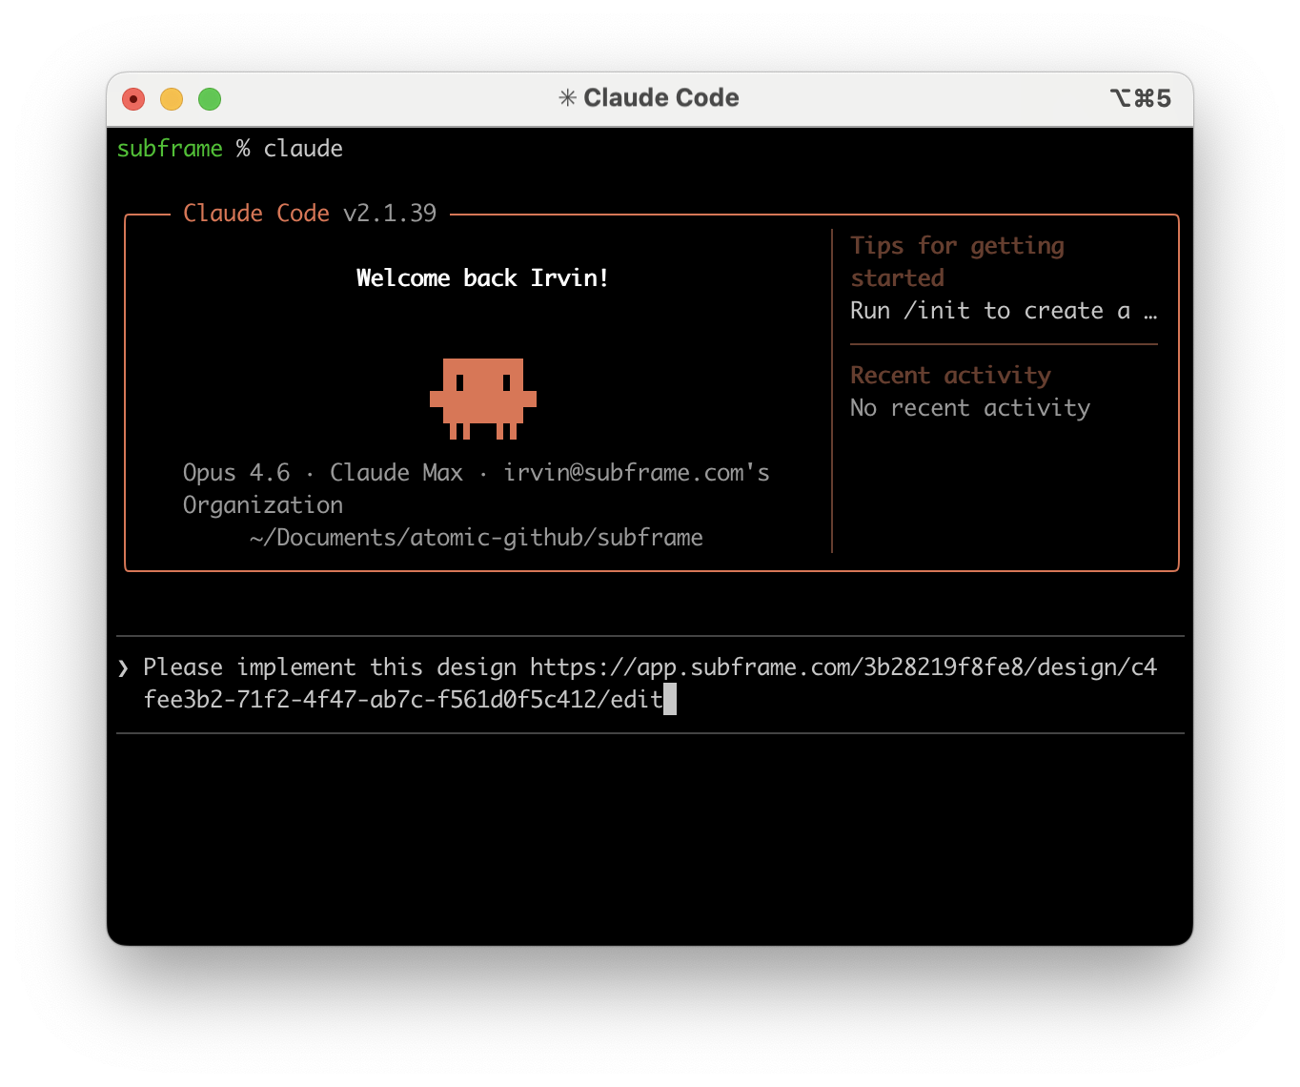Click the prompt chevron before 'Please implement'
Screen dimensions: 1300x1087
(x=123, y=668)
